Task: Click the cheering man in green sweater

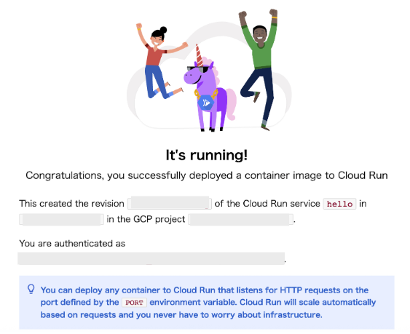Action: tap(259, 69)
